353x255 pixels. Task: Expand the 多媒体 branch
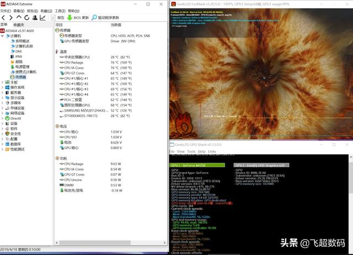click(2, 103)
